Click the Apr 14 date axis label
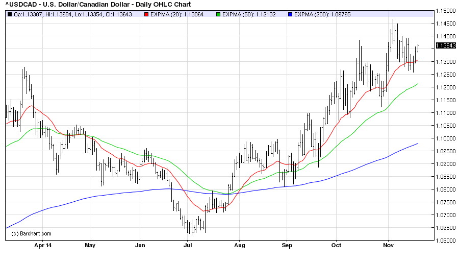 coord(42,245)
